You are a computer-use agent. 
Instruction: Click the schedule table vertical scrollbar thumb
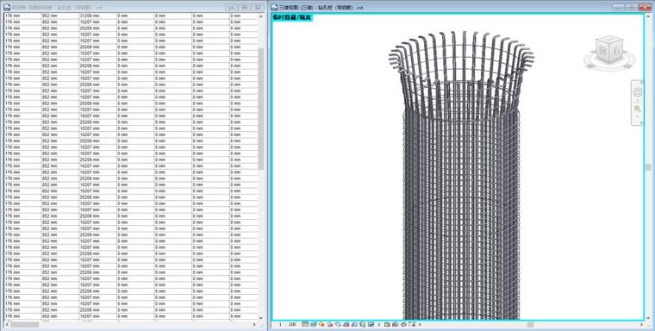[x=260, y=109]
